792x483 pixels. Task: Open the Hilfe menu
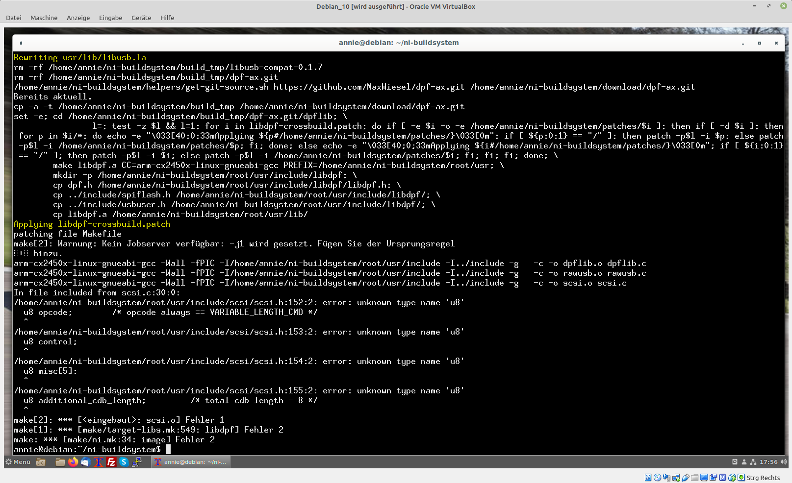pos(167,18)
